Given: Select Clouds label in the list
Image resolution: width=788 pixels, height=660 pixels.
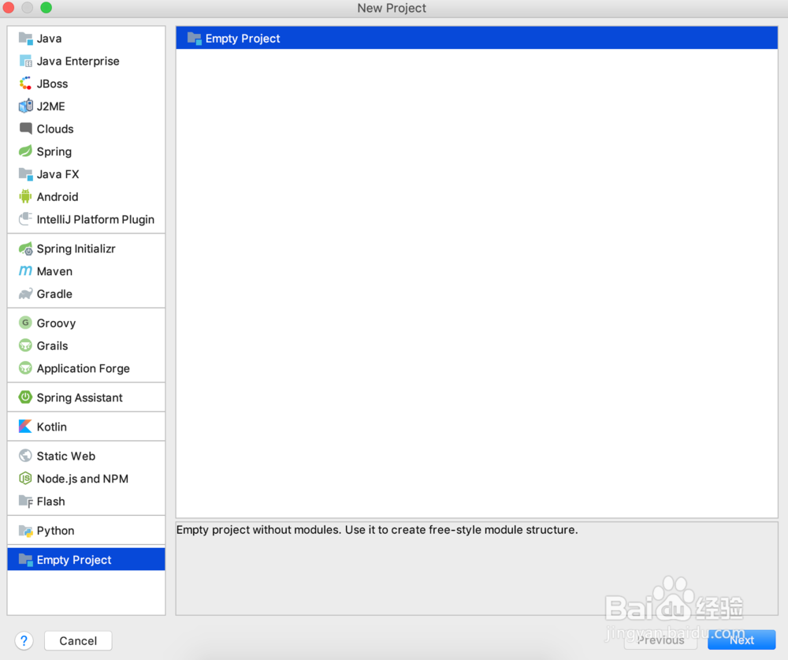Looking at the screenshot, I should point(55,129).
